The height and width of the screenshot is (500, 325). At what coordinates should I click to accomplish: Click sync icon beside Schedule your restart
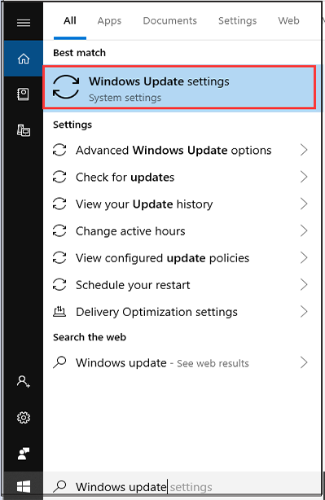coord(59,284)
